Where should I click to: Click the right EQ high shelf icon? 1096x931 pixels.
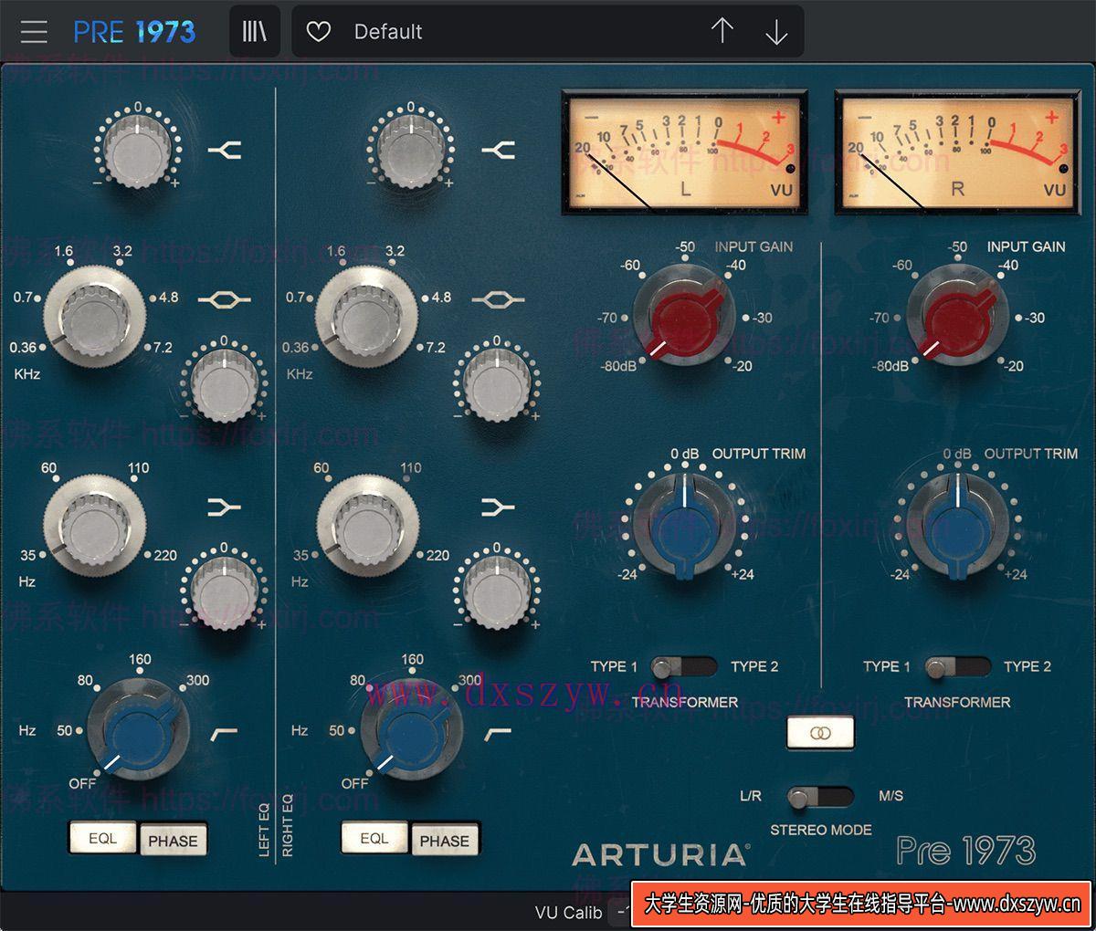coord(498,149)
